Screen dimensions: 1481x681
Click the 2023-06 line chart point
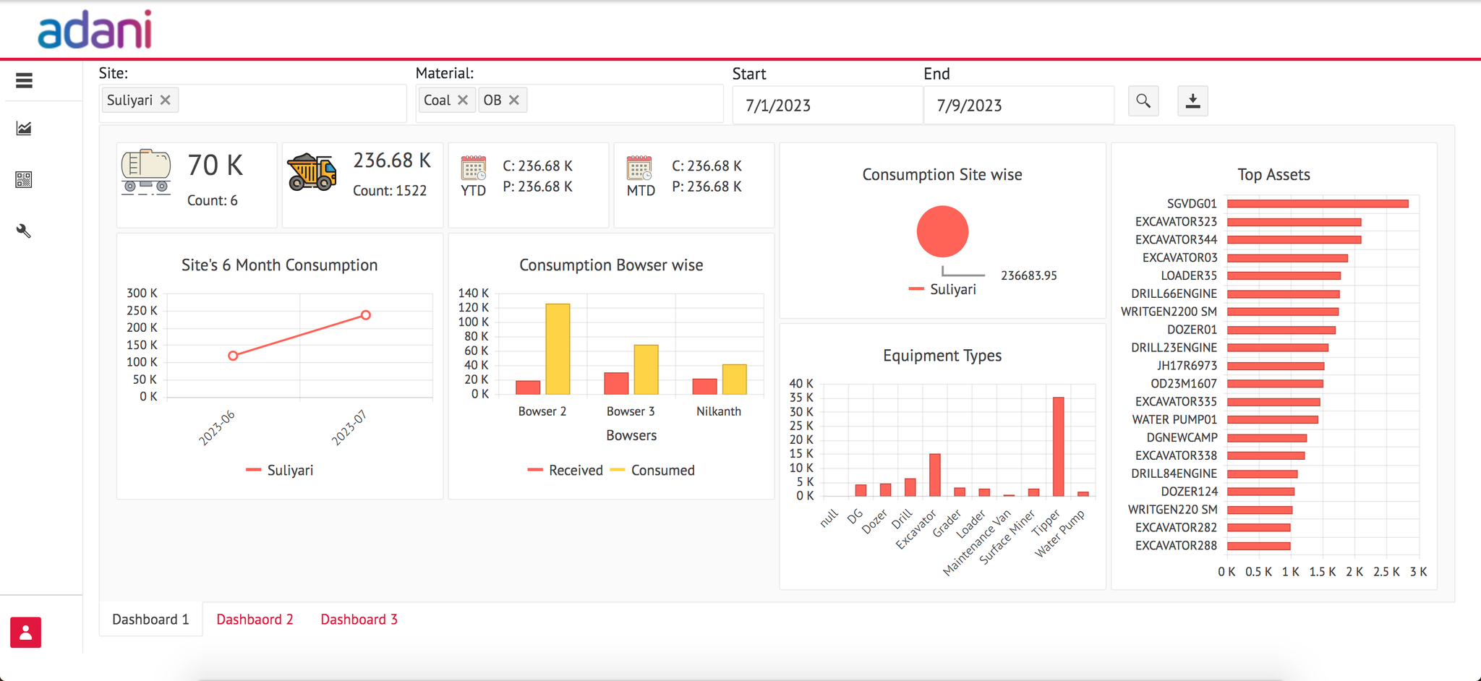click(233, 356)
